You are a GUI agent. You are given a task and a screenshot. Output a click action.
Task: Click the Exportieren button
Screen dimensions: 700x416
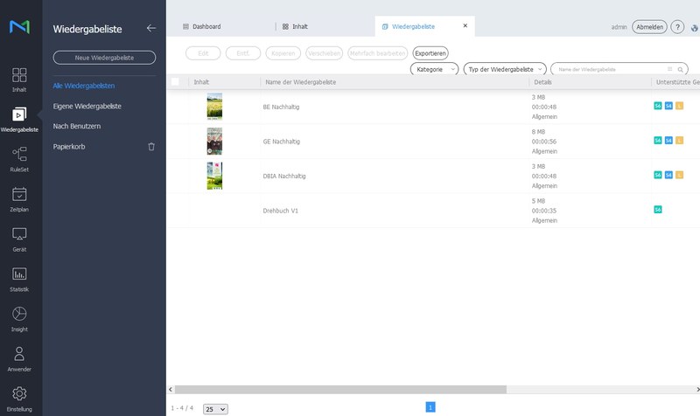click(430, 52)
